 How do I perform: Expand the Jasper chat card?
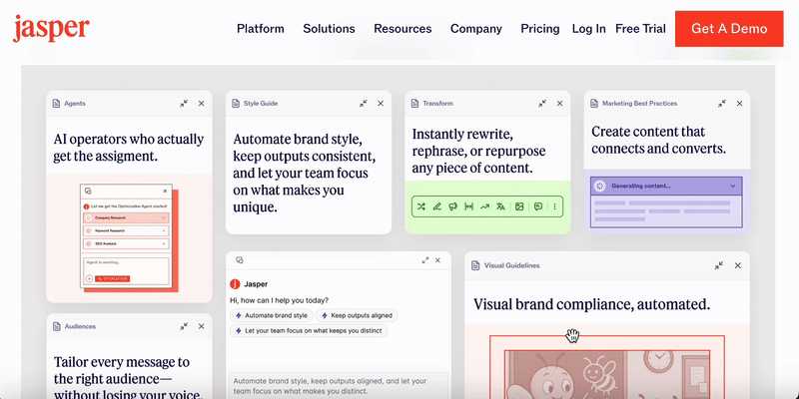(425, 260)
